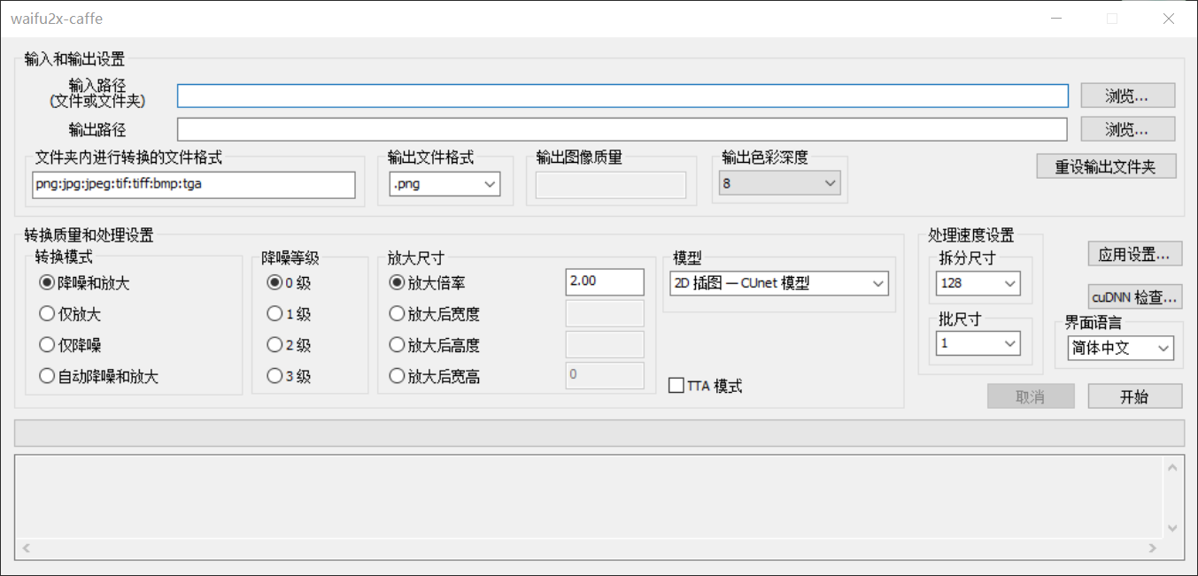Select 仅放大 conversion mode
1198x576 pixels.
tap(48, 314)
